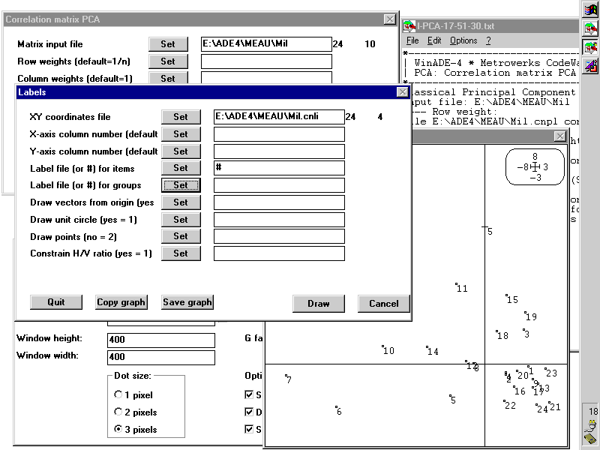Click Set for Draw unit circle
The image size is (600, 450).
[181, 220]
